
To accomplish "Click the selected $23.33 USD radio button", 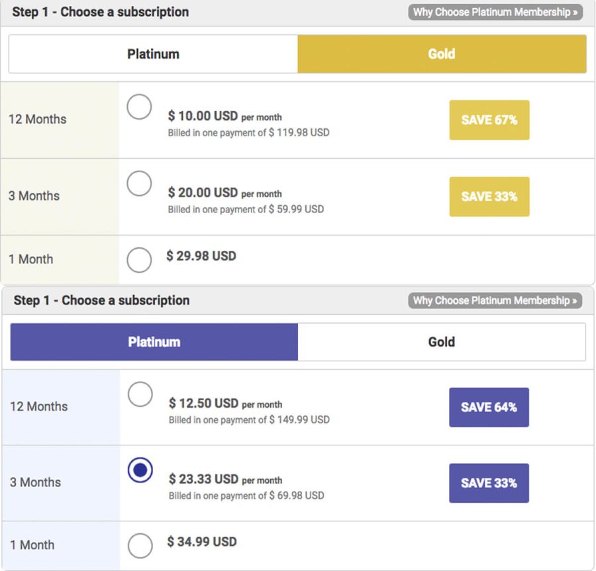I will tap(140, 470).
